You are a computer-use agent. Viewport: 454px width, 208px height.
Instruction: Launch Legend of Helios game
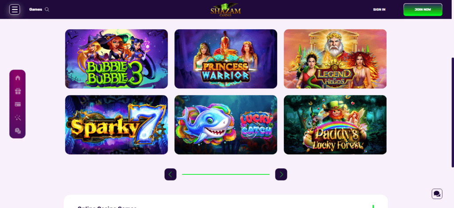pos(335,59)
